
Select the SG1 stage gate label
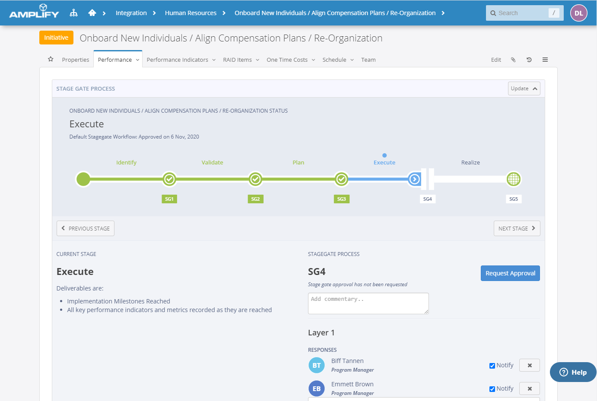point(169,199)
